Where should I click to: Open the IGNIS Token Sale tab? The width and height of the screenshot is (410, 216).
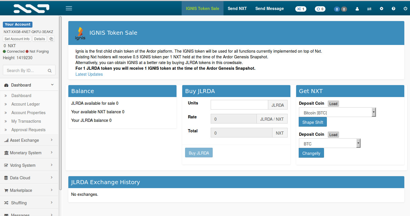click(202, 9)
